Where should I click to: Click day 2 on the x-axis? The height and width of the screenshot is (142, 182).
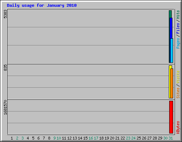click(x=17, y=138)
